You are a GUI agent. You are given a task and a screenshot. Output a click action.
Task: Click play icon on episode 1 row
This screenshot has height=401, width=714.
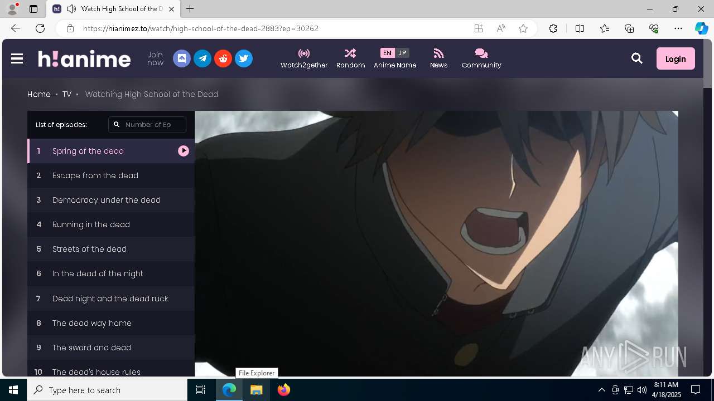point(184,151)
